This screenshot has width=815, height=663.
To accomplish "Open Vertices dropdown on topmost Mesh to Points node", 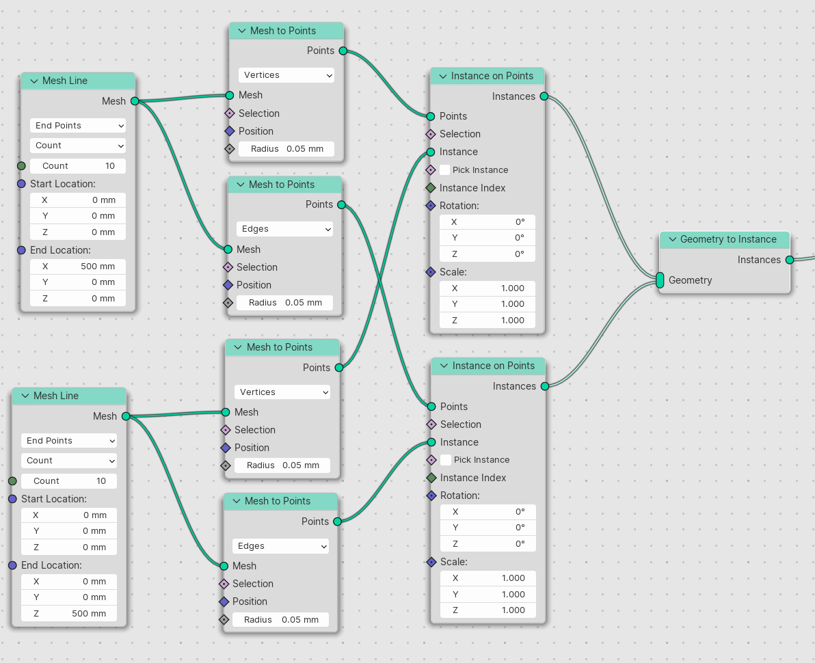I will (286, 75).
